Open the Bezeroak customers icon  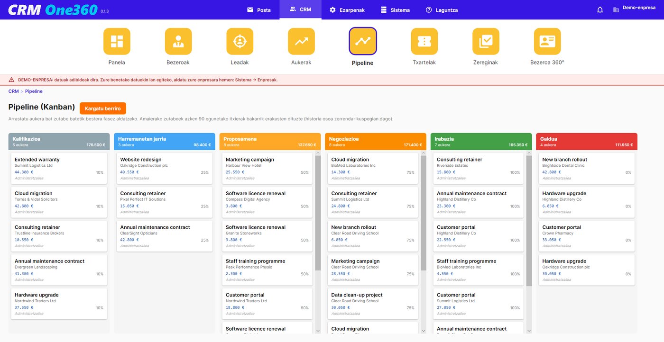(178, 41)
